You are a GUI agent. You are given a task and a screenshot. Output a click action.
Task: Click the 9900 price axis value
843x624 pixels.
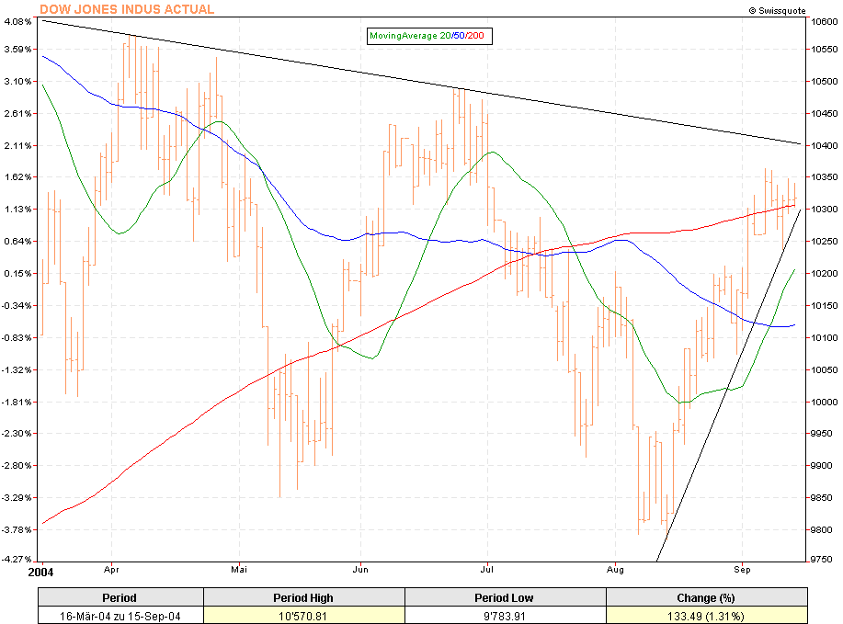[822, 465]
